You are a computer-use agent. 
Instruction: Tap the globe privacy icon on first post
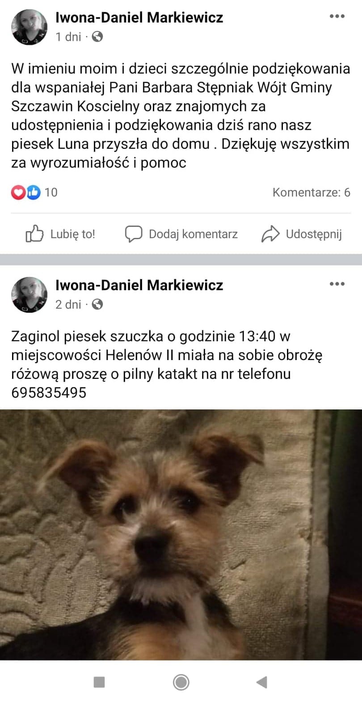pos(97,37)
